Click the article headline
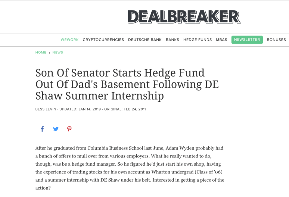Viewport: 289px width, 197px height. click(x=127, y=84)
